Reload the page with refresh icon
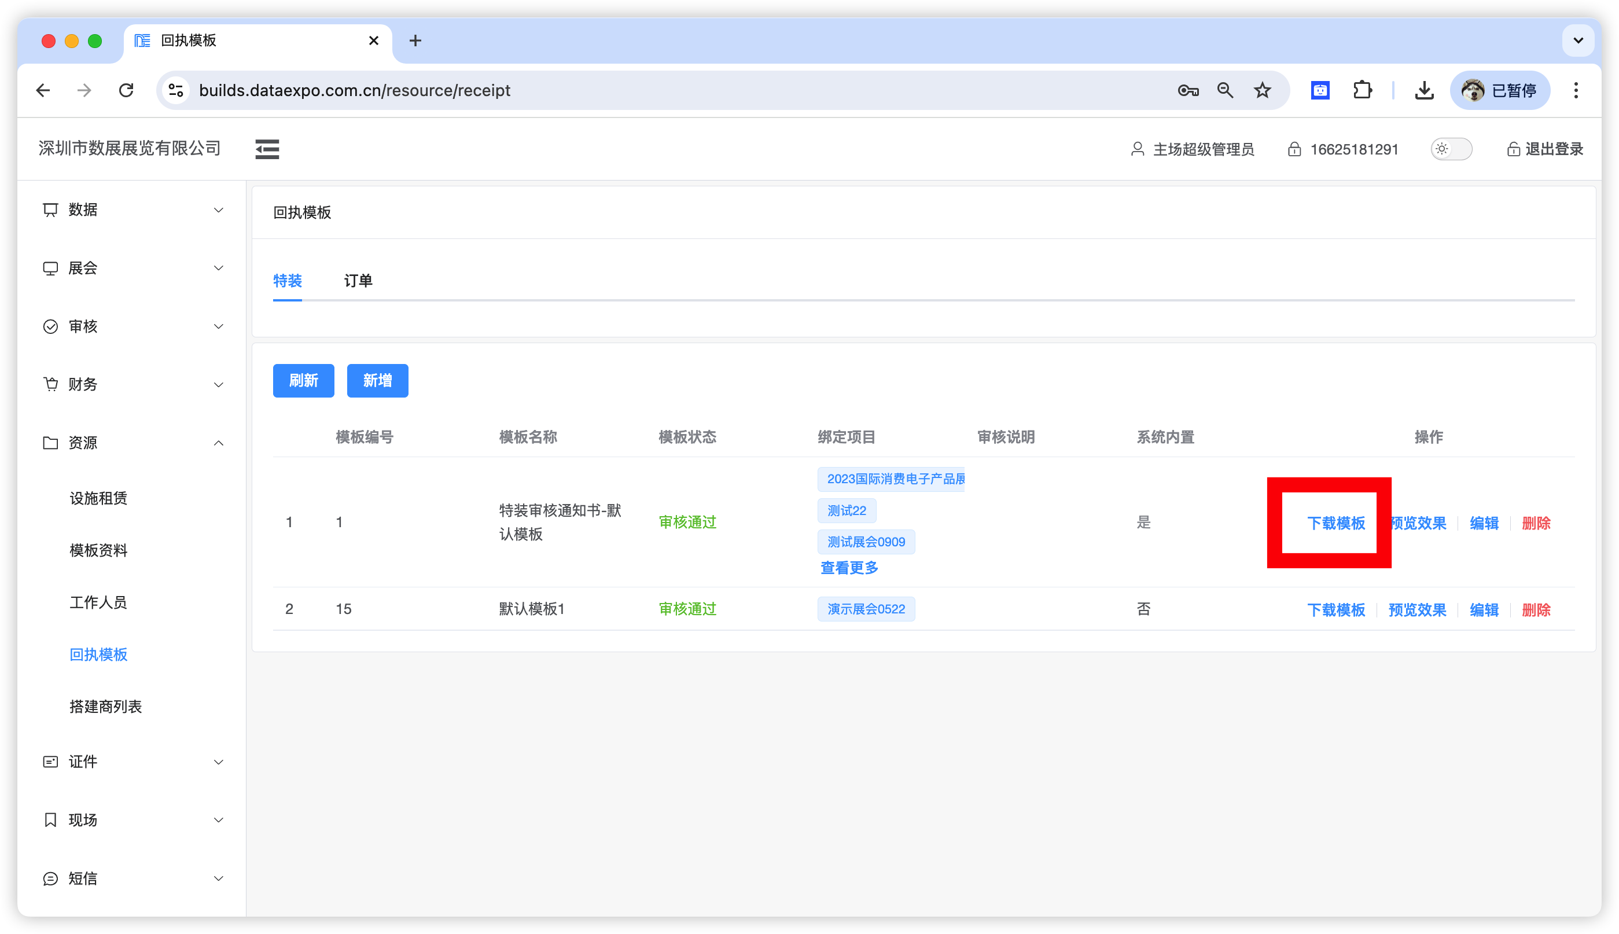Image resolution: width=1619 pixels, height=934 pixels. pyautogui.click(x=126, y=90)
